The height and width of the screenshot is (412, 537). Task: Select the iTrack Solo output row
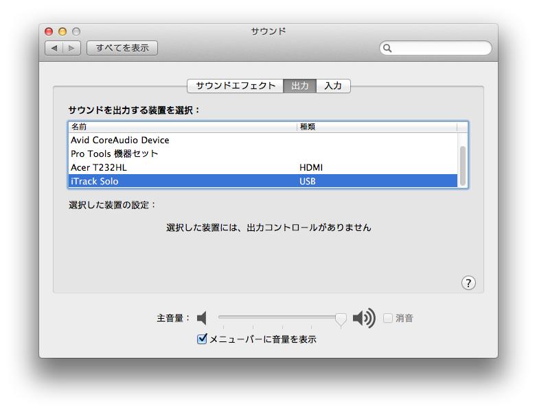coord(263,181)
